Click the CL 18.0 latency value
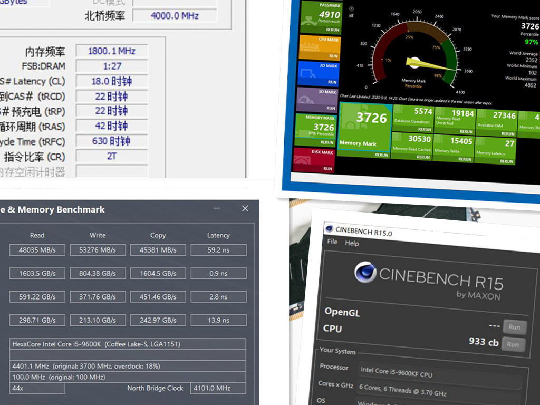This screenshot has width=540, height=405. tap(112, 81)
